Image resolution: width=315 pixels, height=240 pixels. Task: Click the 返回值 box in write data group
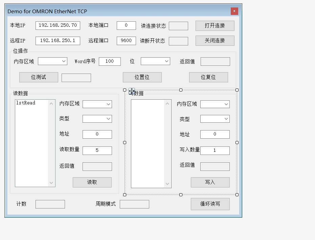coord(215,167)
